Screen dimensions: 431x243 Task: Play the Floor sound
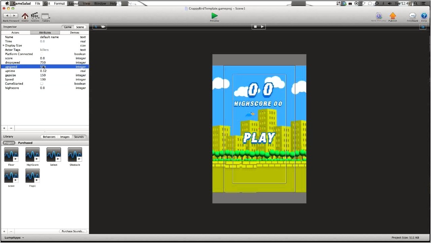pos(15,159)
